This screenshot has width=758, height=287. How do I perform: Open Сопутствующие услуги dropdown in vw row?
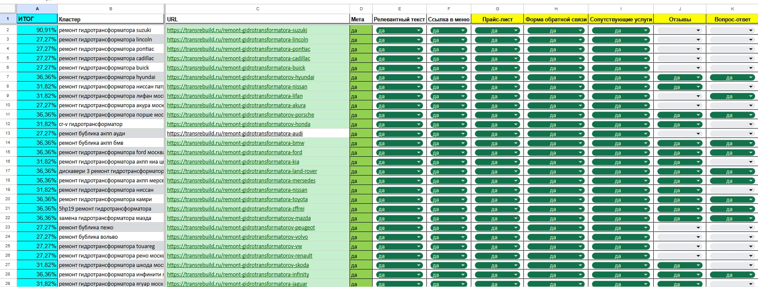click(621, 246)
